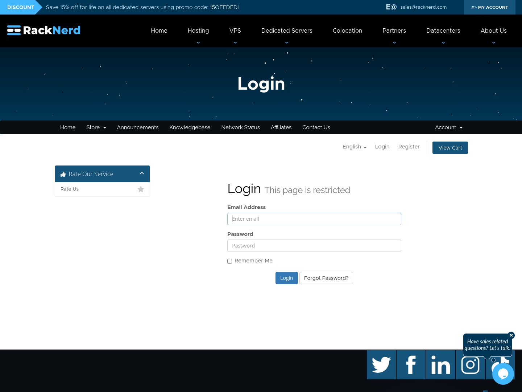Click the email icon beside sales address
Screen dimensions: 522x392
(x=391, y=7)
